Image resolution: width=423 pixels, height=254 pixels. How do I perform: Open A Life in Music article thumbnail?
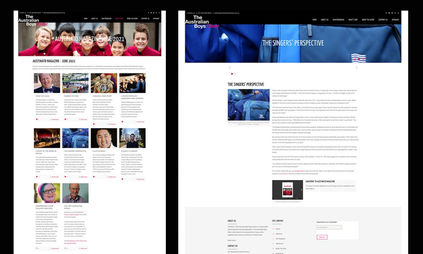point(104,138)
